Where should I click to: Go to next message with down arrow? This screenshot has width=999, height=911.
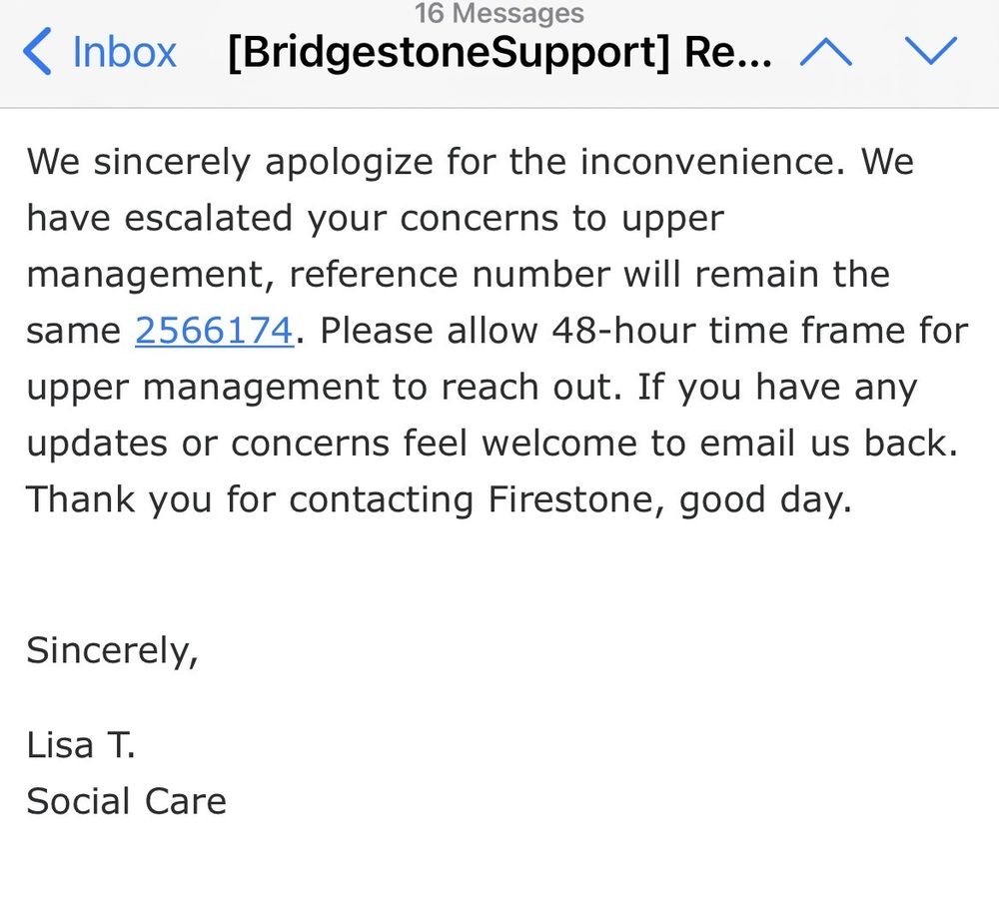tap(930, 51)
